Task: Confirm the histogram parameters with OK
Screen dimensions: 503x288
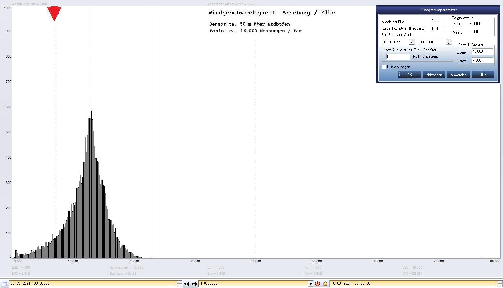Action: tap(409, 75)
